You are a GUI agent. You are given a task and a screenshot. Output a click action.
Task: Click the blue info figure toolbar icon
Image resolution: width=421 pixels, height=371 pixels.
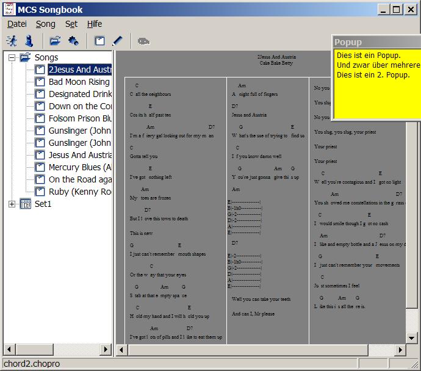click(29, 41)
